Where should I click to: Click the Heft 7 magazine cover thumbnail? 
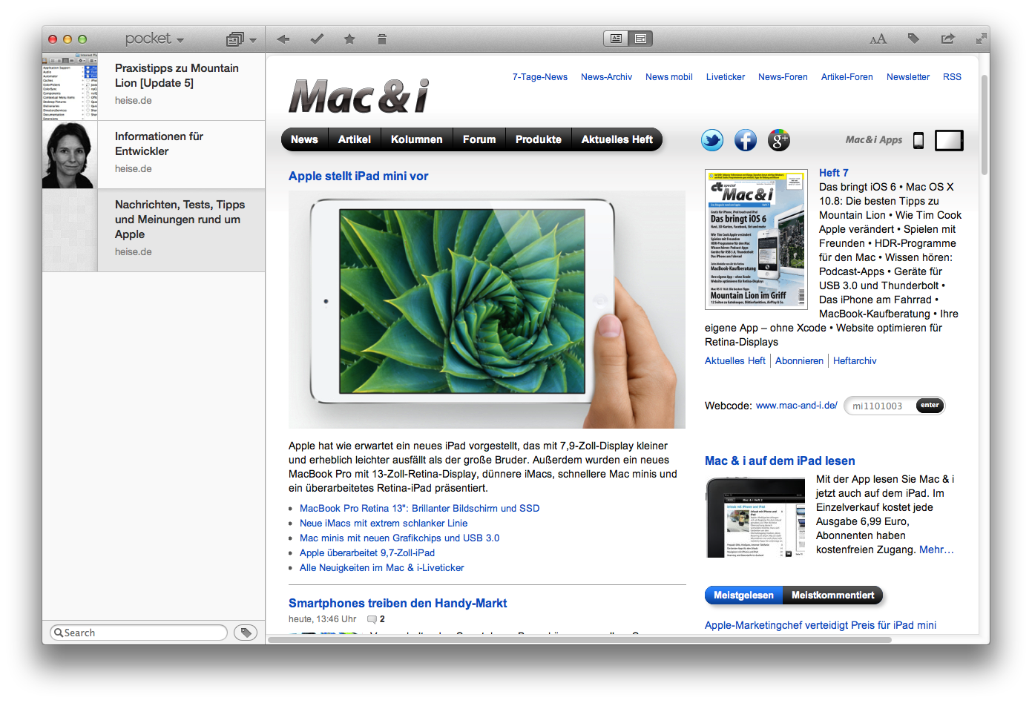click(x=756, y=239)
